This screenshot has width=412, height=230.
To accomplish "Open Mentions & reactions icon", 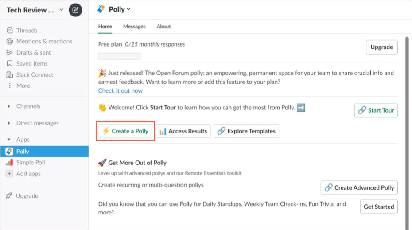I will pyautogui.click(x=10, y=42).
